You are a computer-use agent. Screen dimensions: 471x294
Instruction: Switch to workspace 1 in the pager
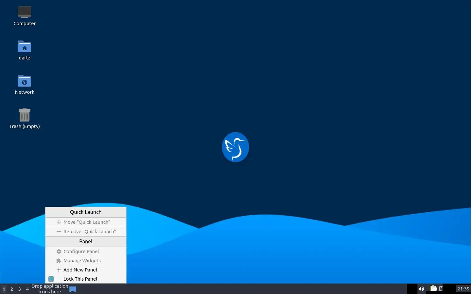click(4, 289)
